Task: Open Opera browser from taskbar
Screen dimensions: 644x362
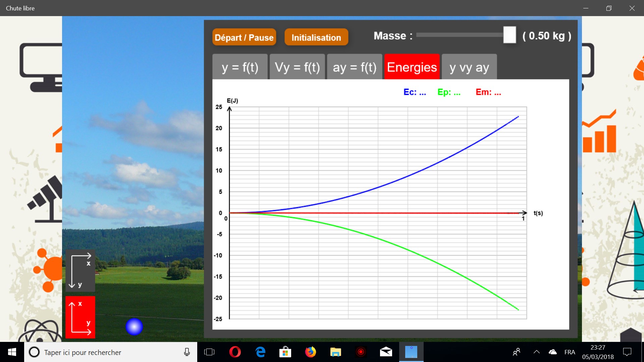Action: [x=235, y=352]
